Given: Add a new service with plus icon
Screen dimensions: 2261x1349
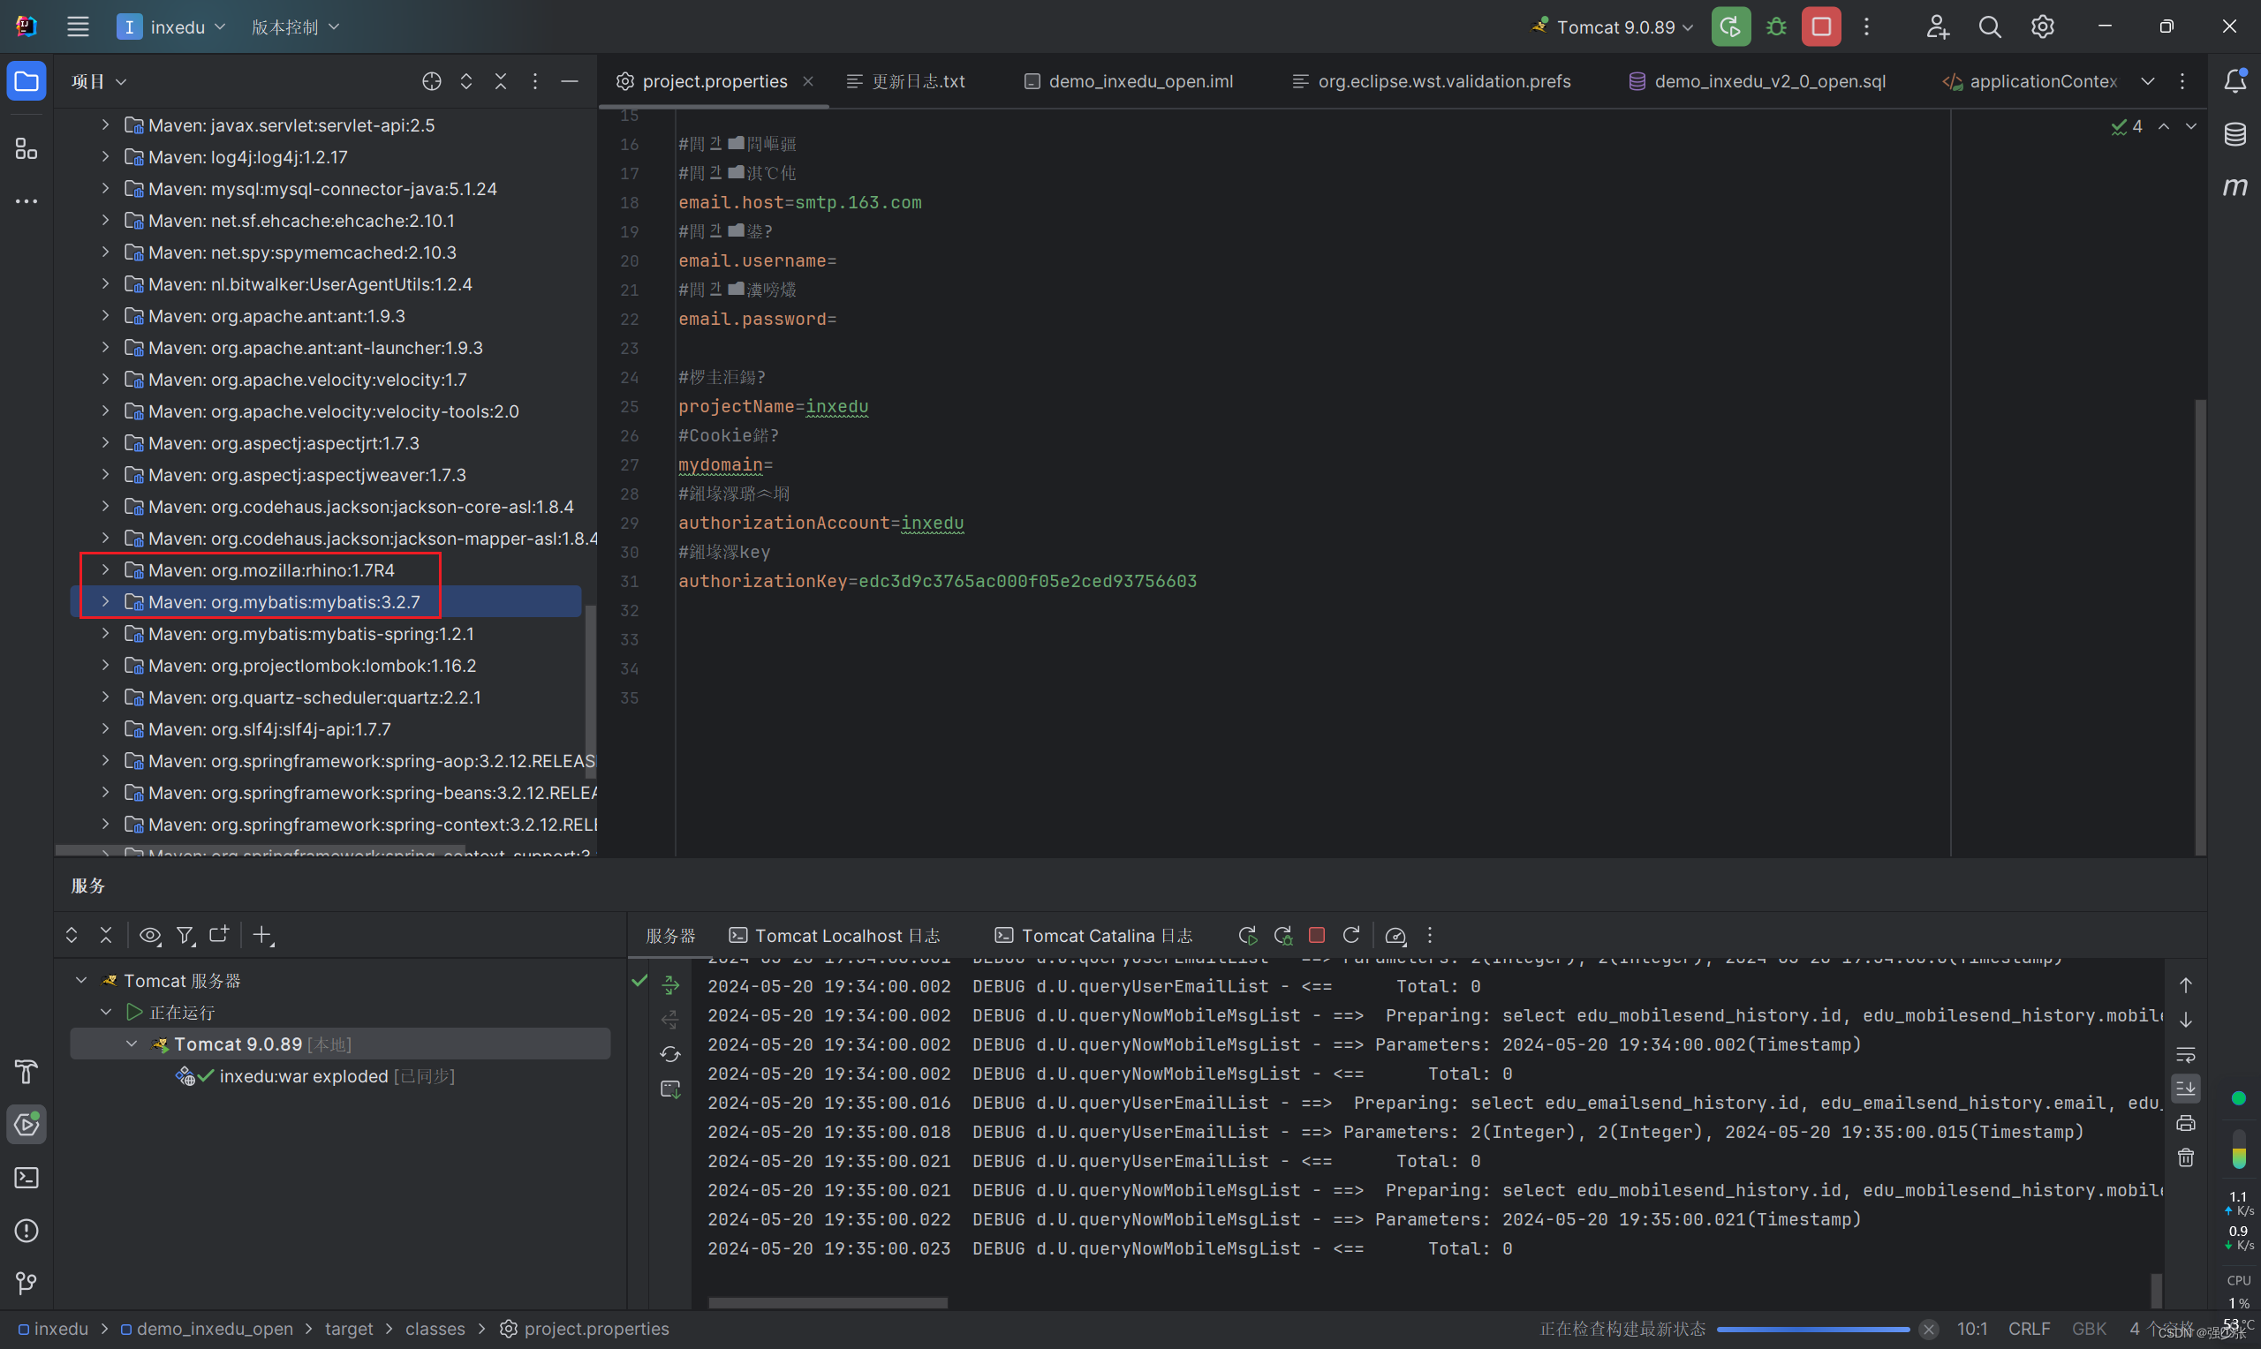Looking at the screenshot, I should [262, 934].
